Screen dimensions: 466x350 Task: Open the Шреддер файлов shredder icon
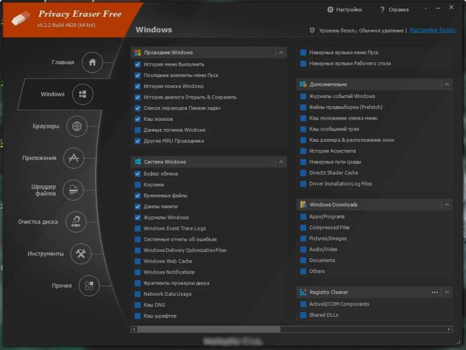coord(73,190)
